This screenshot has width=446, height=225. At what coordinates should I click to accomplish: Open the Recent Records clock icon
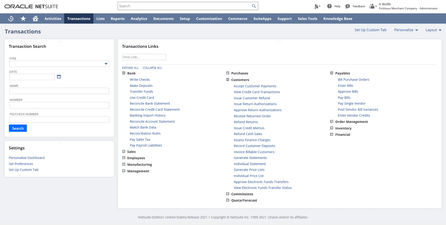pos(11,19)
